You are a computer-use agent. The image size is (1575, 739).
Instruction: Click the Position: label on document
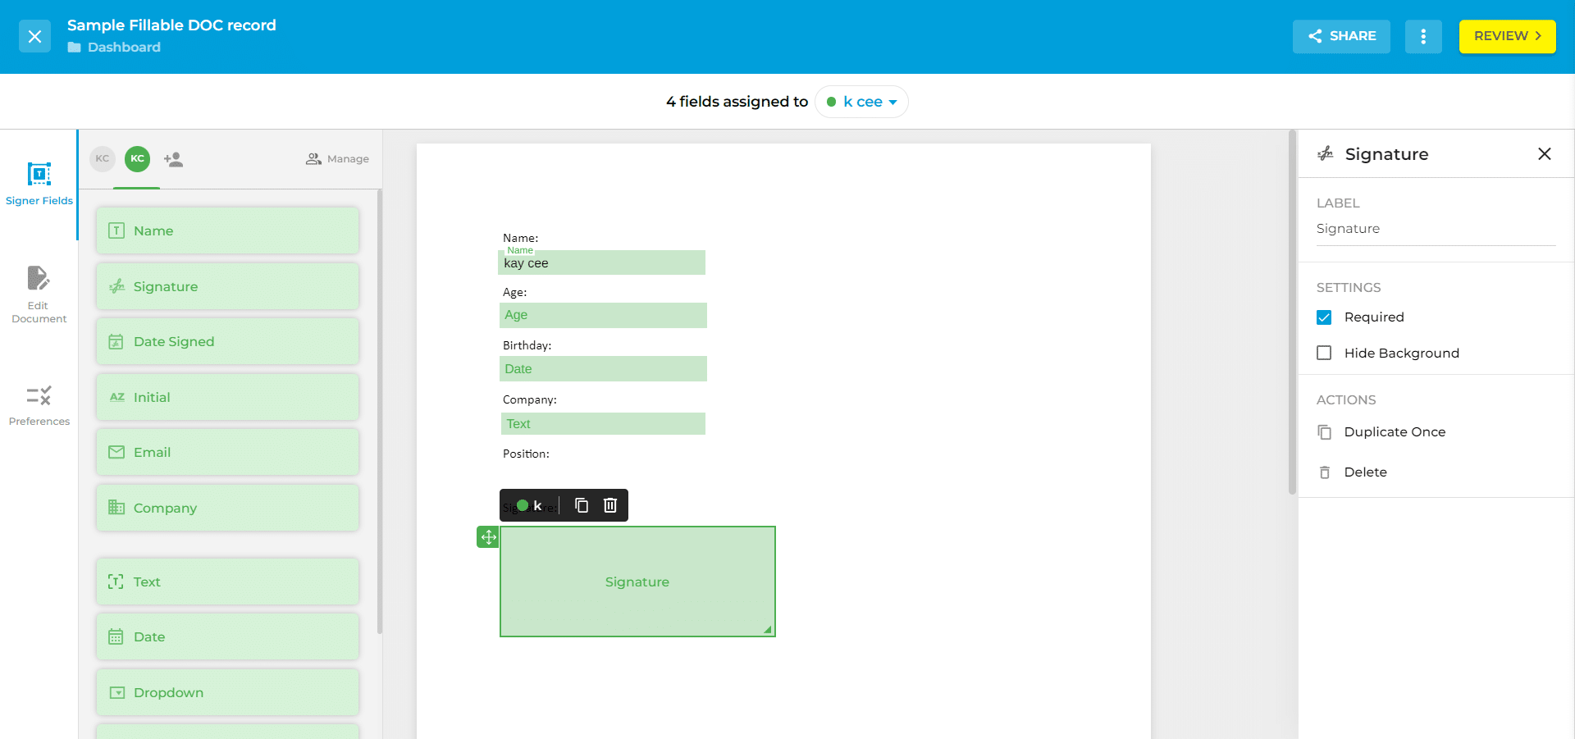coord(526,454)
